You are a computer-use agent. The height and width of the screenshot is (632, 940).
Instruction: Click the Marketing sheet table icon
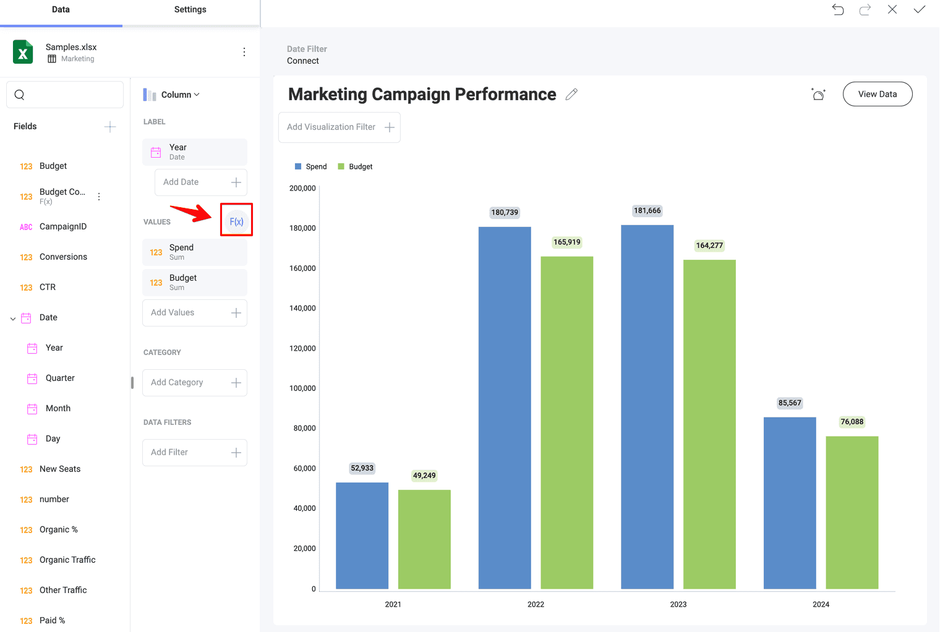coord(52,59)
